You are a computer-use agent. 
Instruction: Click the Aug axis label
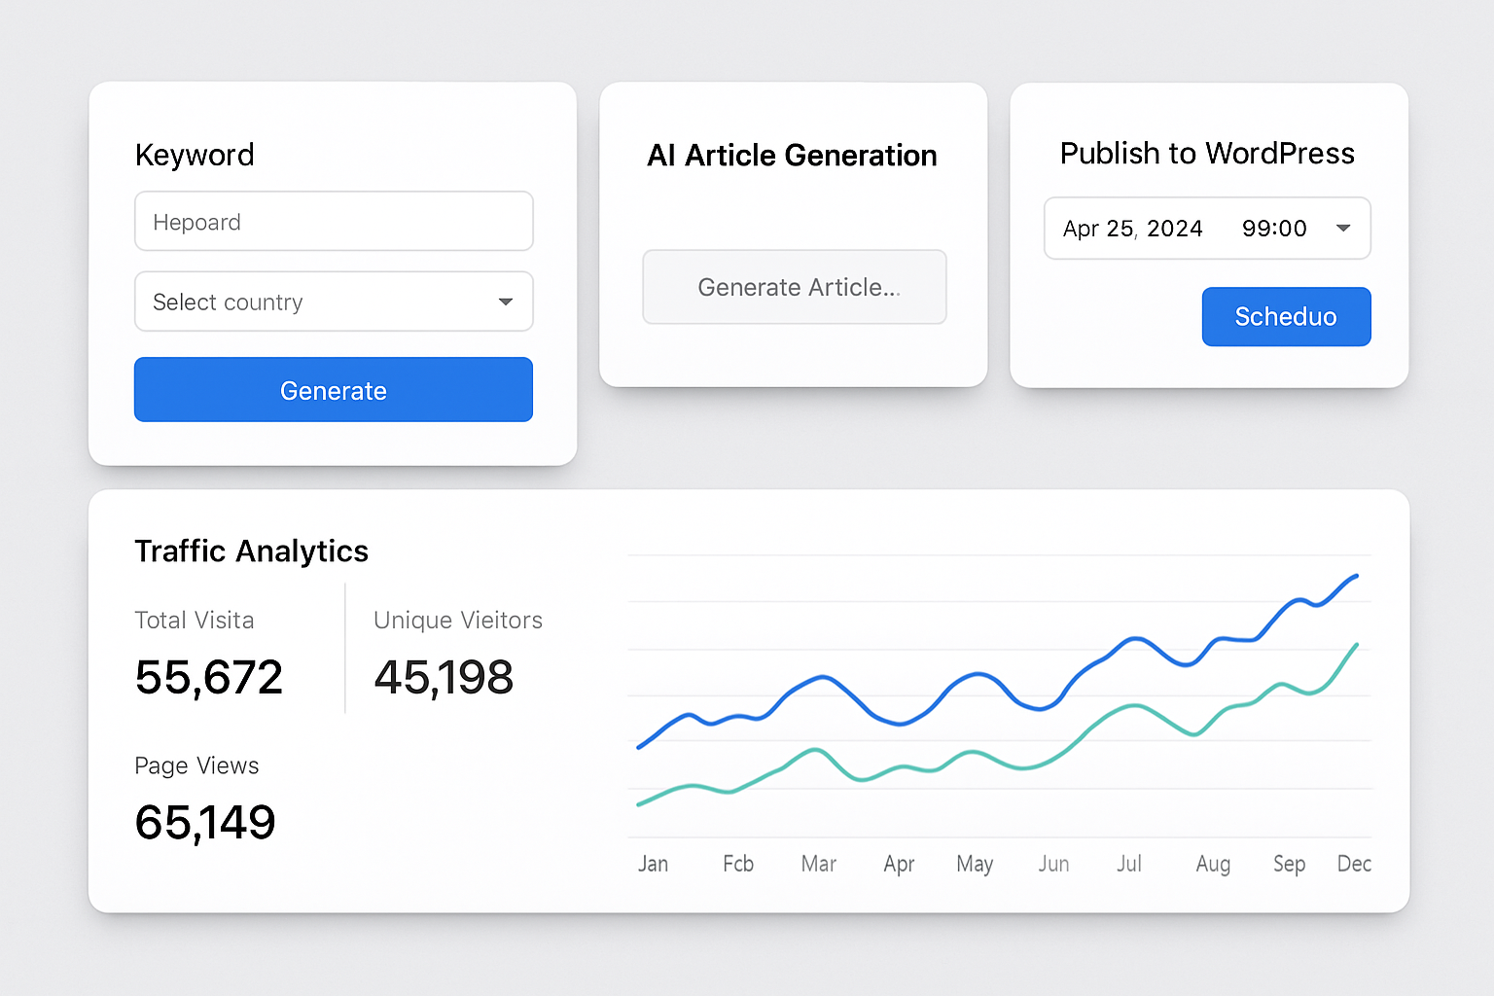pyautogui.click(x=1213, y=865)
